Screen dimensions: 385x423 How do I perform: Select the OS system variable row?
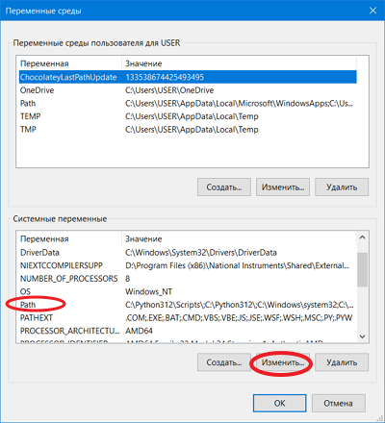pos(186,291)
